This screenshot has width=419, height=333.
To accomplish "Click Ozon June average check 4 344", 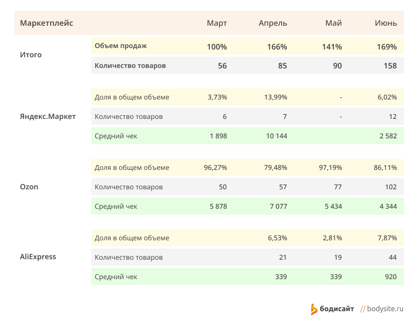I will (388, 206).
